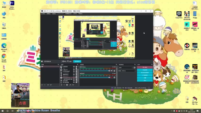The width and height of the screenshot is (201, 113).
Task: Pop out the Scene Transitions dock panel
Action: tap(135, 65)
